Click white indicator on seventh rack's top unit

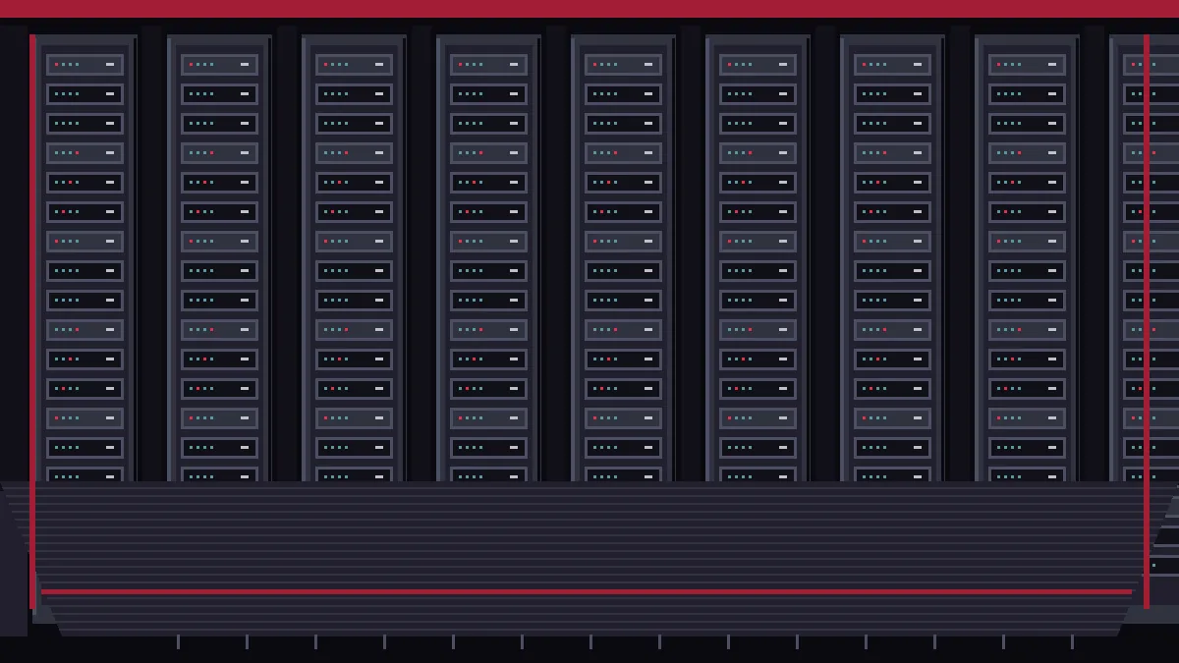click(918, 65)
